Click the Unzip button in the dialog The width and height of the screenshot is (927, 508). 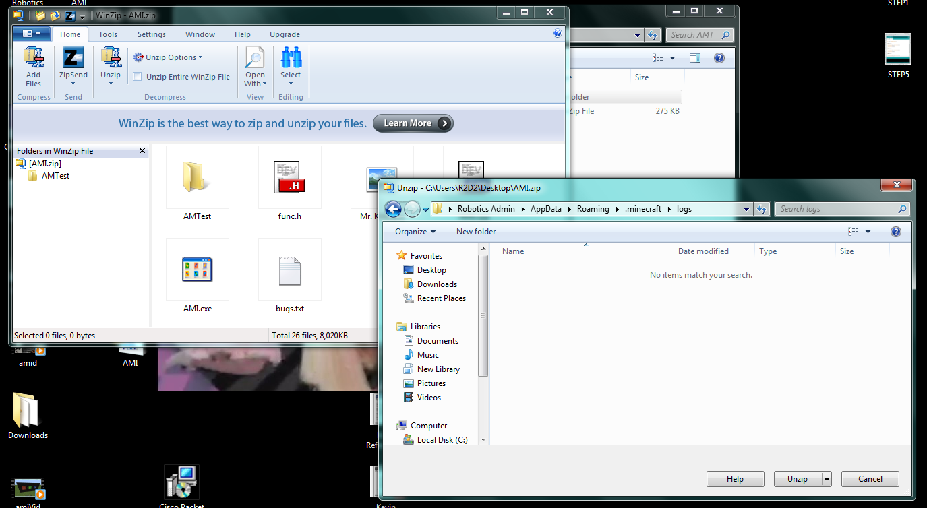point(798,479)
